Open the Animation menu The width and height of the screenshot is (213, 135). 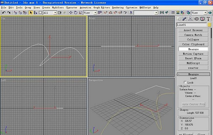85,7
